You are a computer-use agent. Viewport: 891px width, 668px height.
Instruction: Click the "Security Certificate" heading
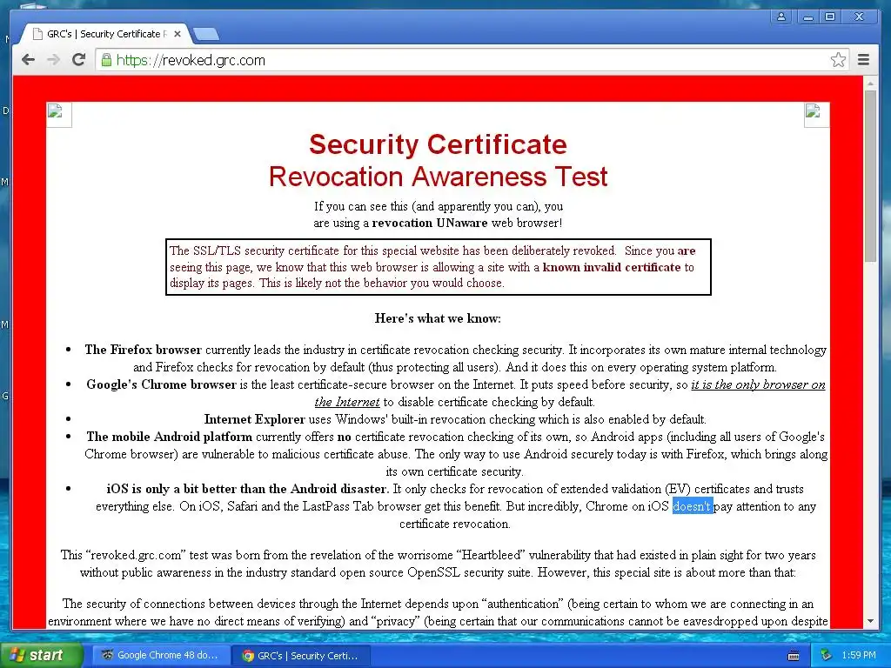[439, 144]
